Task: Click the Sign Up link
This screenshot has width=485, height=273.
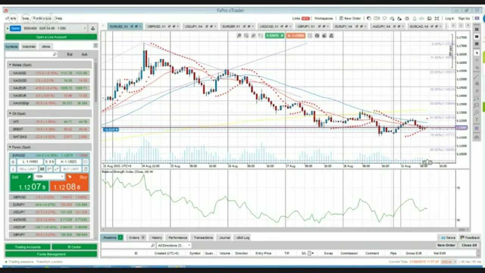Action: coord(464,18)
